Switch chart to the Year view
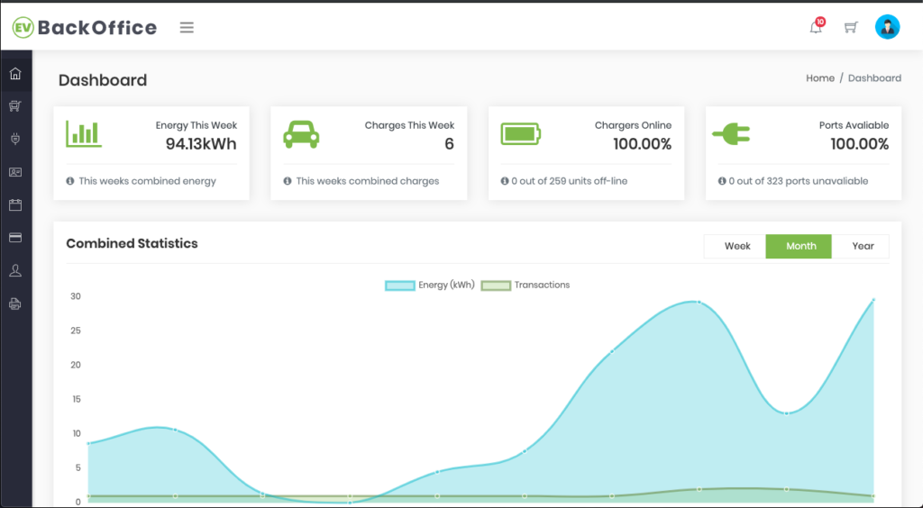 click(x=863, y=246)
